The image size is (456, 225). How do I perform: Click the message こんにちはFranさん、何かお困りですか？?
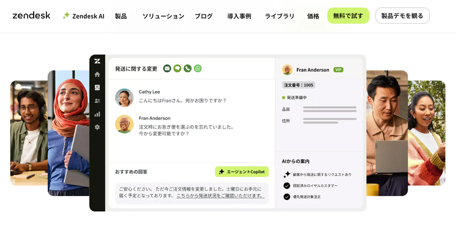[x=183, y=100]
